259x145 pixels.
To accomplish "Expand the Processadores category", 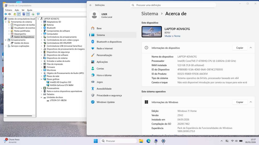I will 41,88.
